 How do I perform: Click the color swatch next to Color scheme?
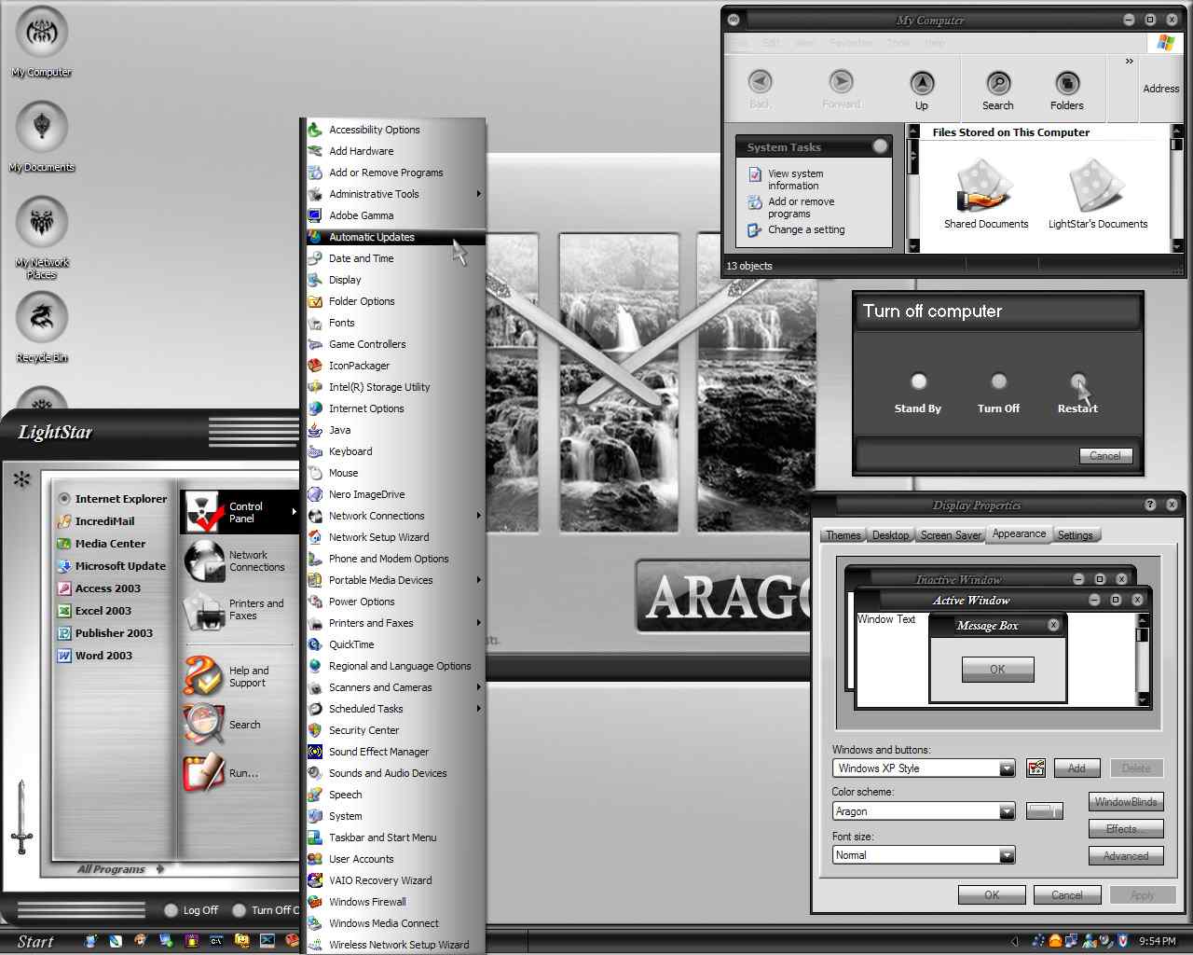click(1045, 811)
